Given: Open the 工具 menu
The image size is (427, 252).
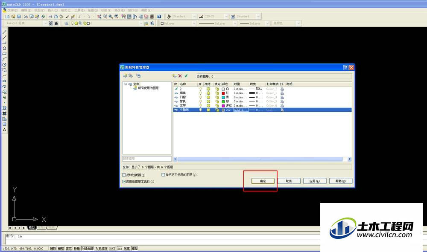Looking at the screenshot, I should click(x=79, y=10).
